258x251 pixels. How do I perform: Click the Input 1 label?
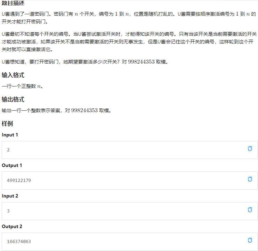click(x=10, y=135)
